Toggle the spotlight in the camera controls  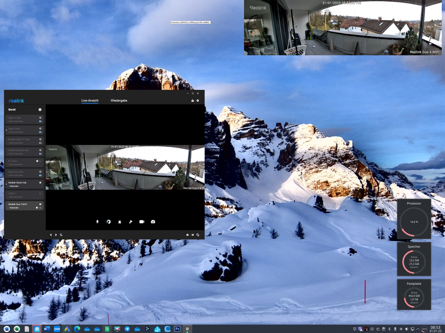click(131, 222)
